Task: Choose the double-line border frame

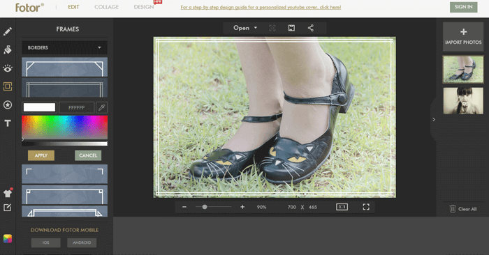Action: point(64,87)
